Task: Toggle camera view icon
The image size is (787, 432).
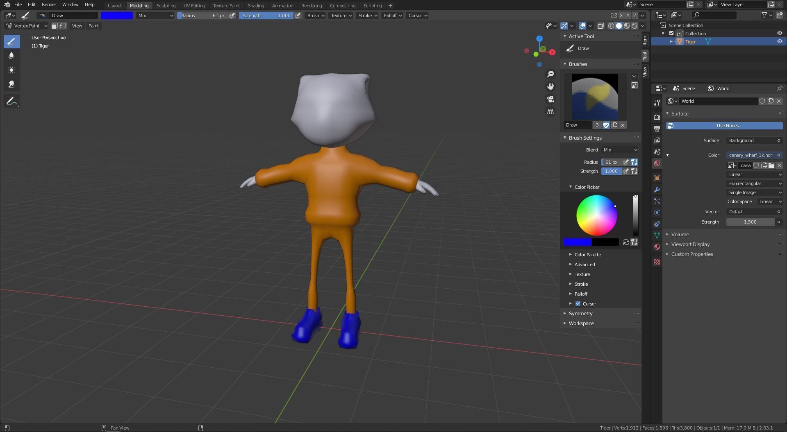Action: (550, 99)
